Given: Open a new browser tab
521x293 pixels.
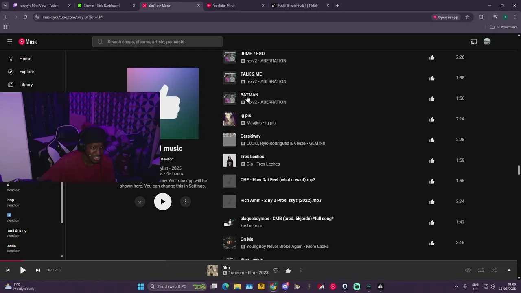Looking at the screenshot, I should click(x=337, y=6).
